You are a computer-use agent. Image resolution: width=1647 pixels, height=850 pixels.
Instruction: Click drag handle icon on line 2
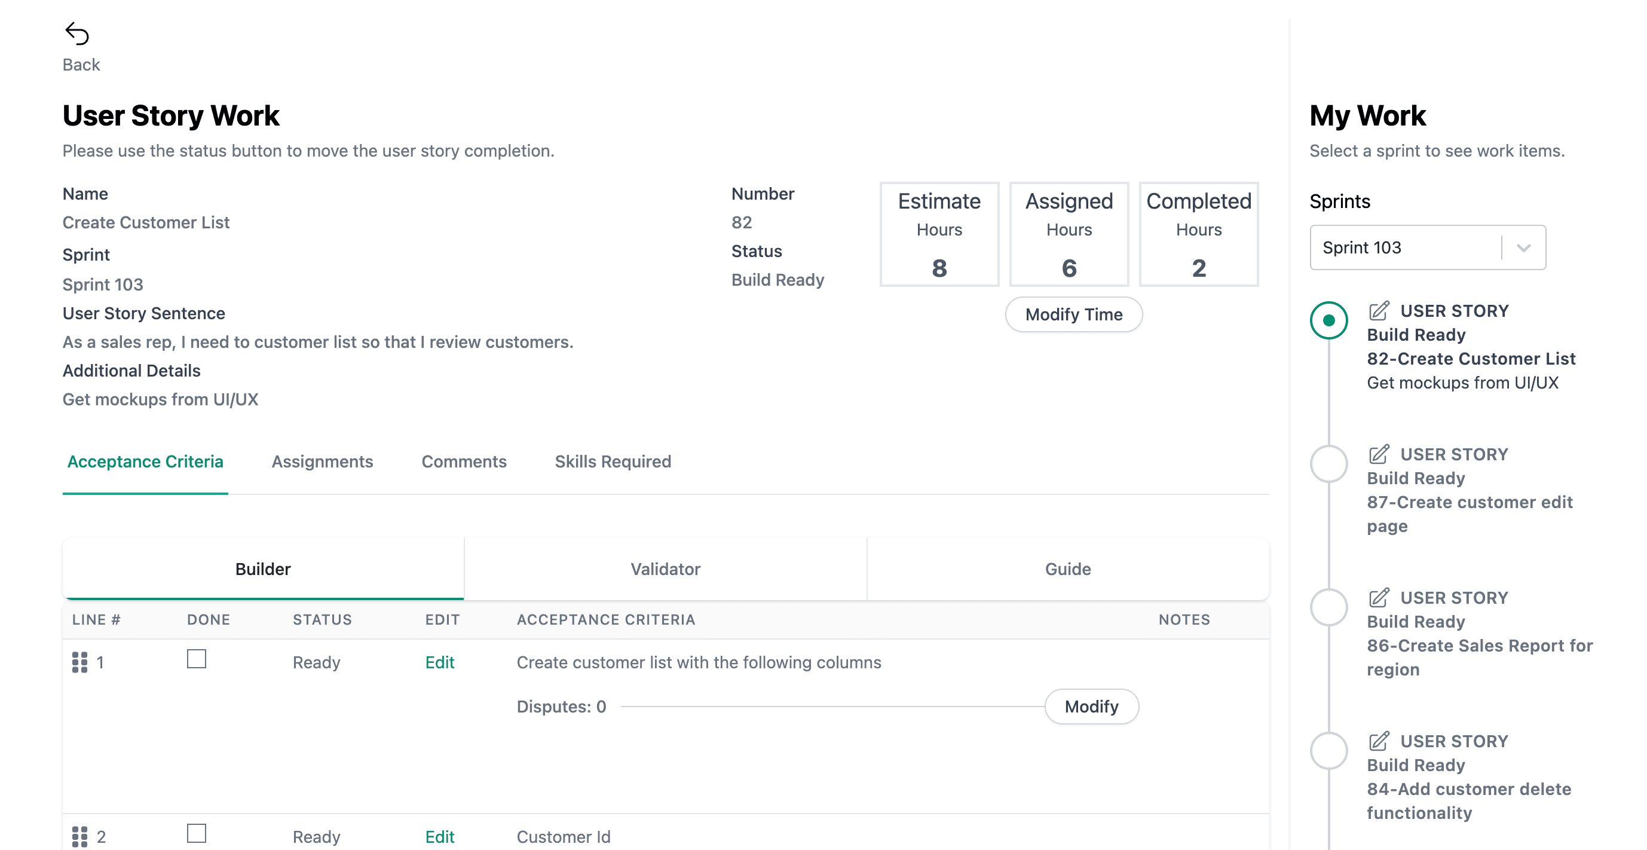pos(79,836)
